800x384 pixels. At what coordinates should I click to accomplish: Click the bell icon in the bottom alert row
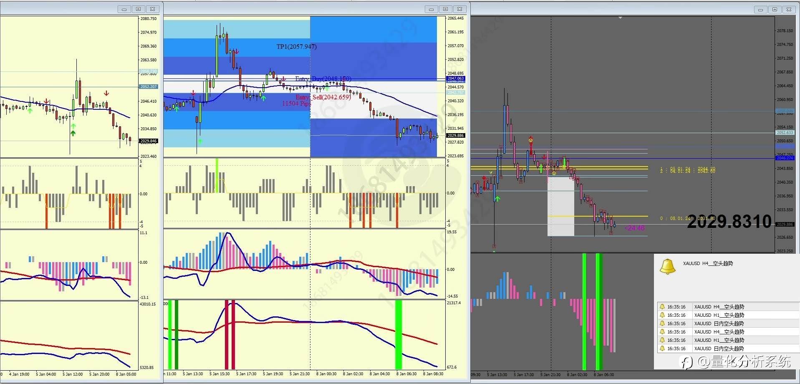click(x=662, y=349)
